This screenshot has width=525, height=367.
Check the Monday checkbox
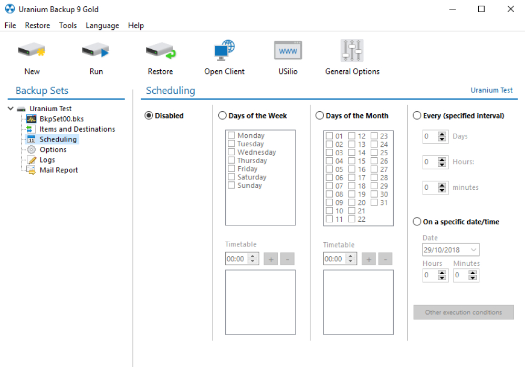pos(232,135)
